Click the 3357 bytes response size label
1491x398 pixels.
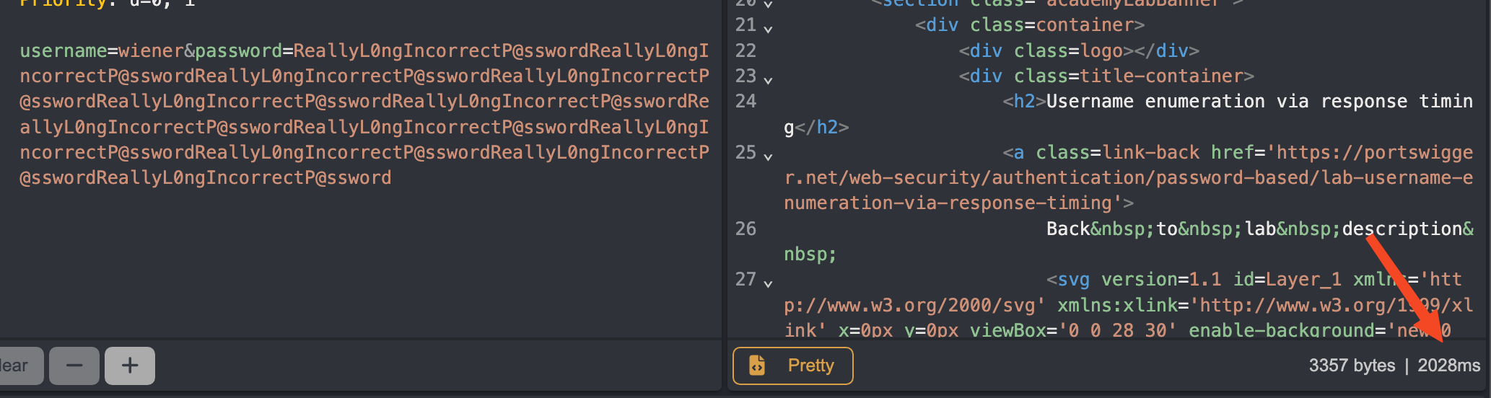pyautogui.click(x=1352, y=366)
